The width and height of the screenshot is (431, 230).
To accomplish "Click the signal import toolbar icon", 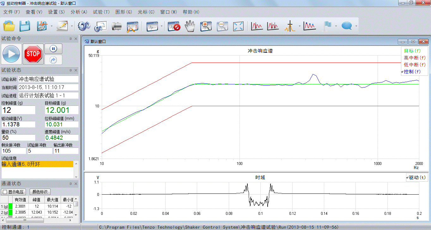I will (x=42, y=26).
